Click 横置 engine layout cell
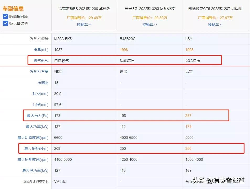 pos(58,72)
